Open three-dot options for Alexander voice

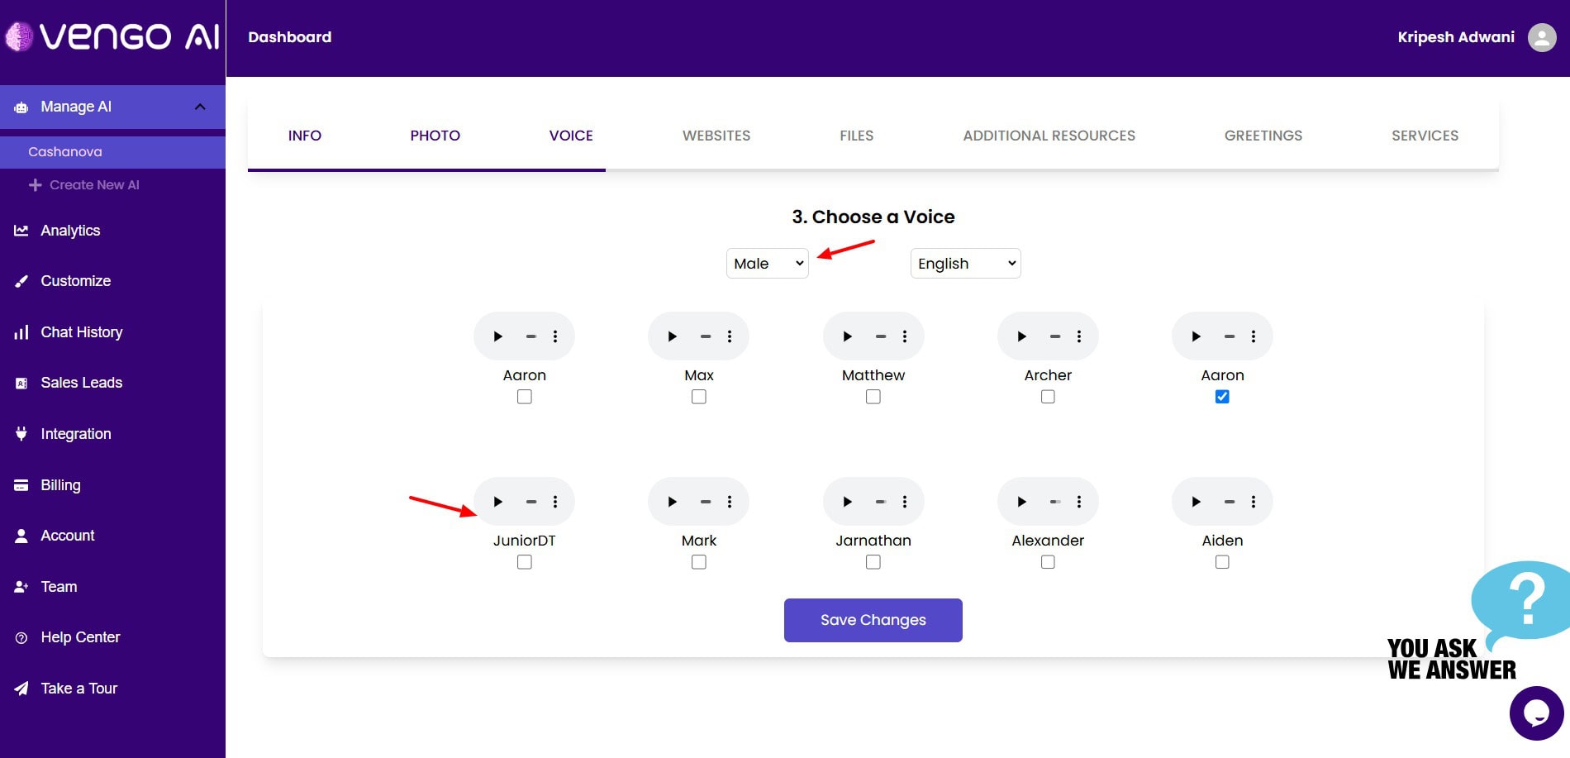coord(1079,502)
